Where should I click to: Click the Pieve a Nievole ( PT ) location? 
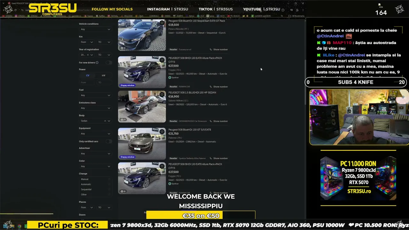[x=178, y=29]
